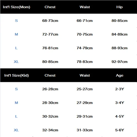Click the 3-4Y age value

coord(120,103)
